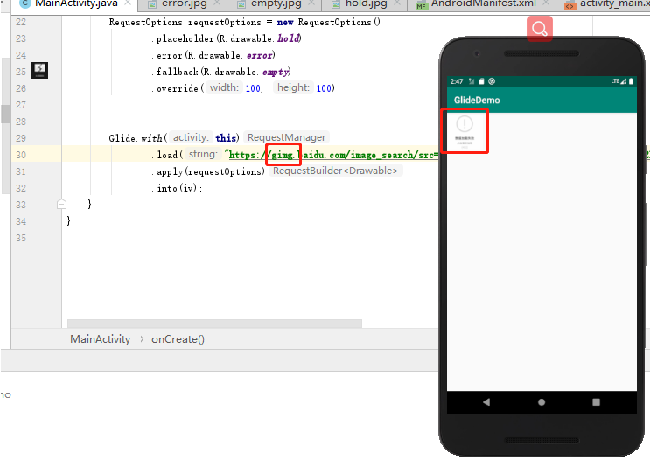Click the activity_main.xml file icon
Screen dimensions: 650x460
pyautogui.click(x=570, y=5)
